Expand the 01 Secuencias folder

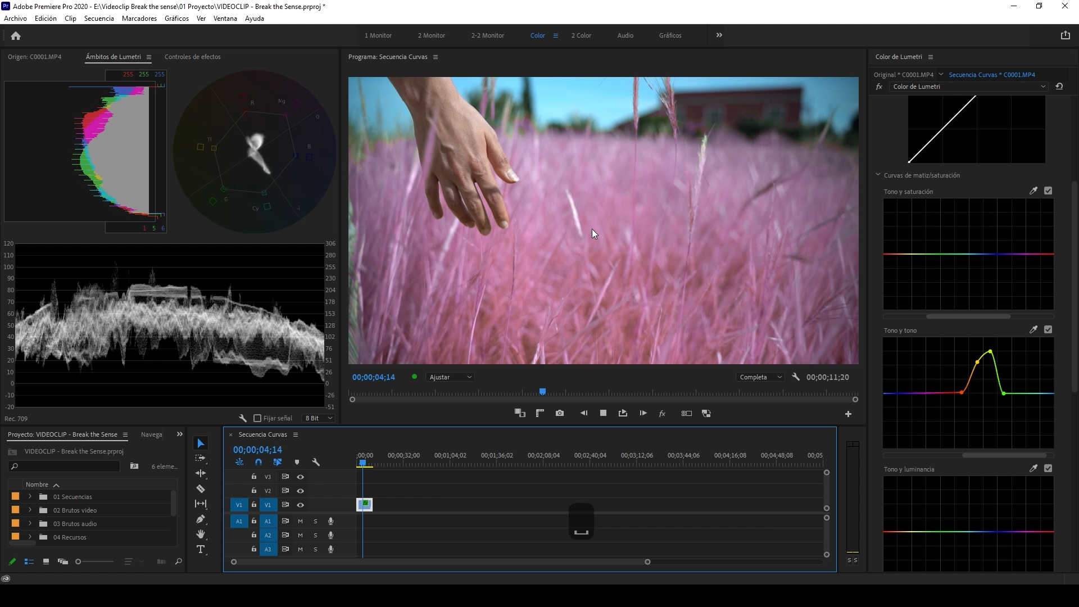30,497
